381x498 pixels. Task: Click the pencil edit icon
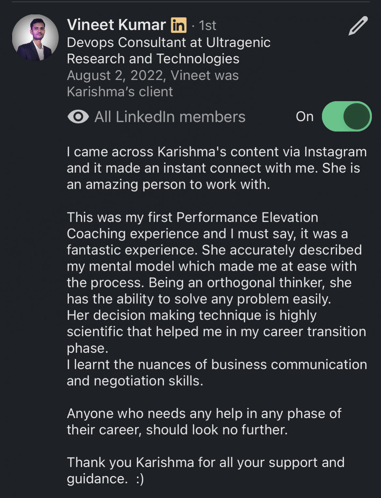pos(358,26)
